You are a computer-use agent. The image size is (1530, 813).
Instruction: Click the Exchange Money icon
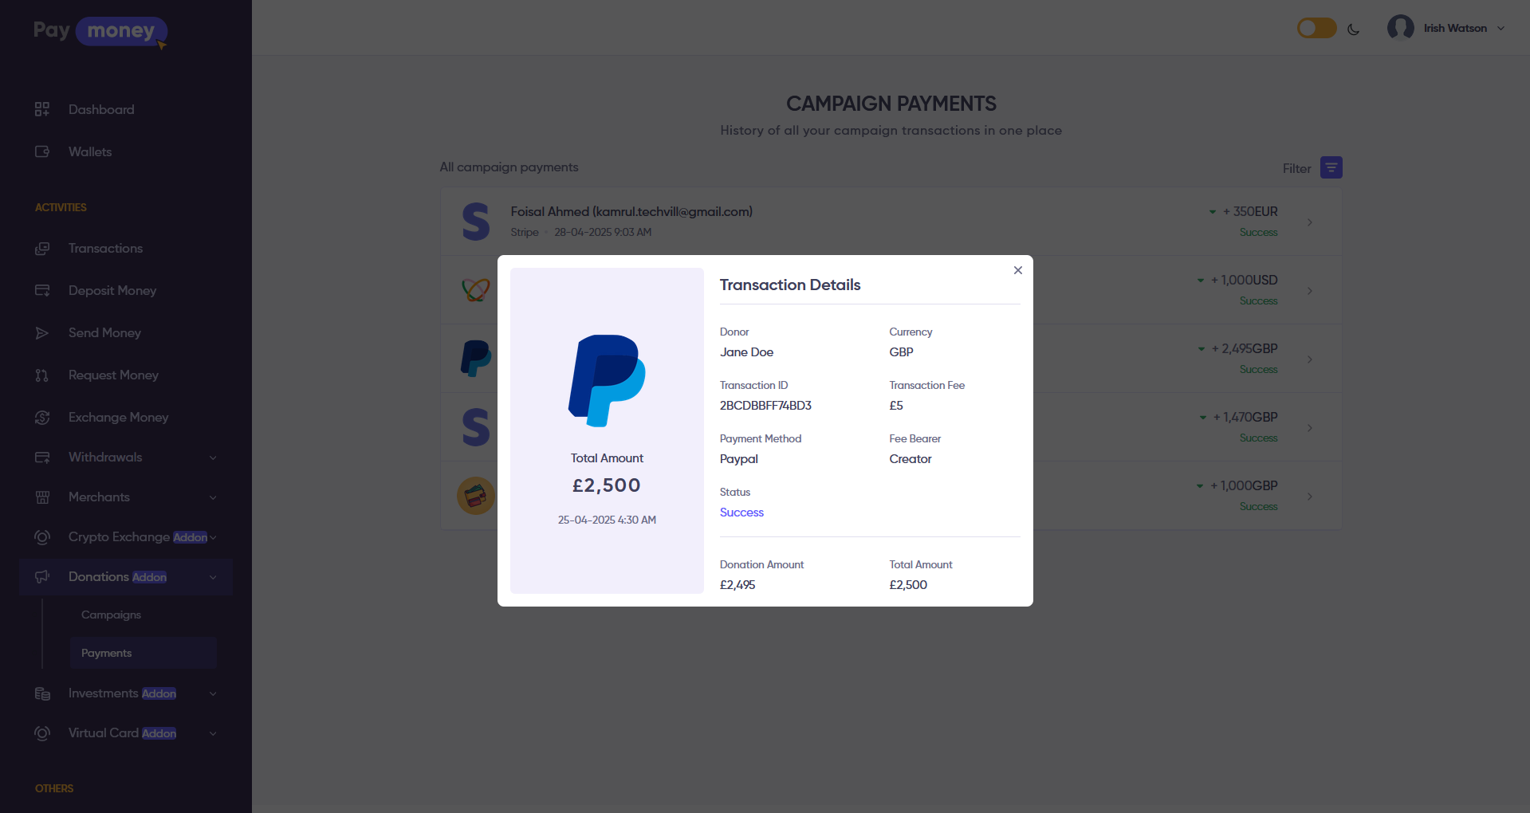(42, 418)
